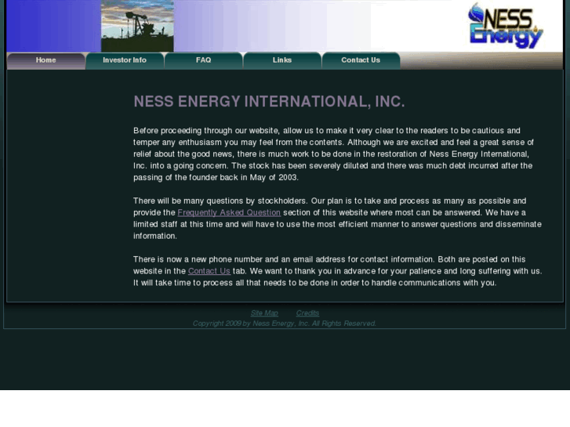Click the Copyright 2009 by Ness Energy text
Viewport: 570px width, 427px height.
pos(285,324)
